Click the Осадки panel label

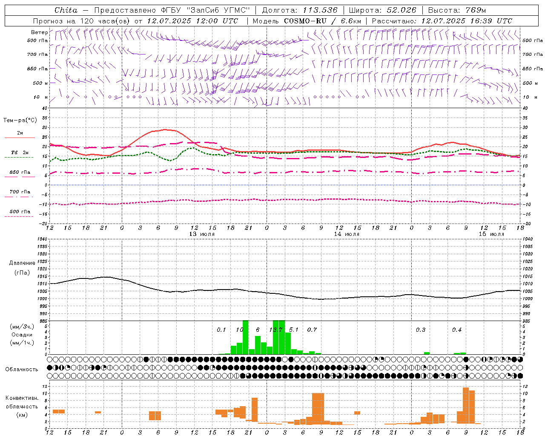tap(22, 335)
